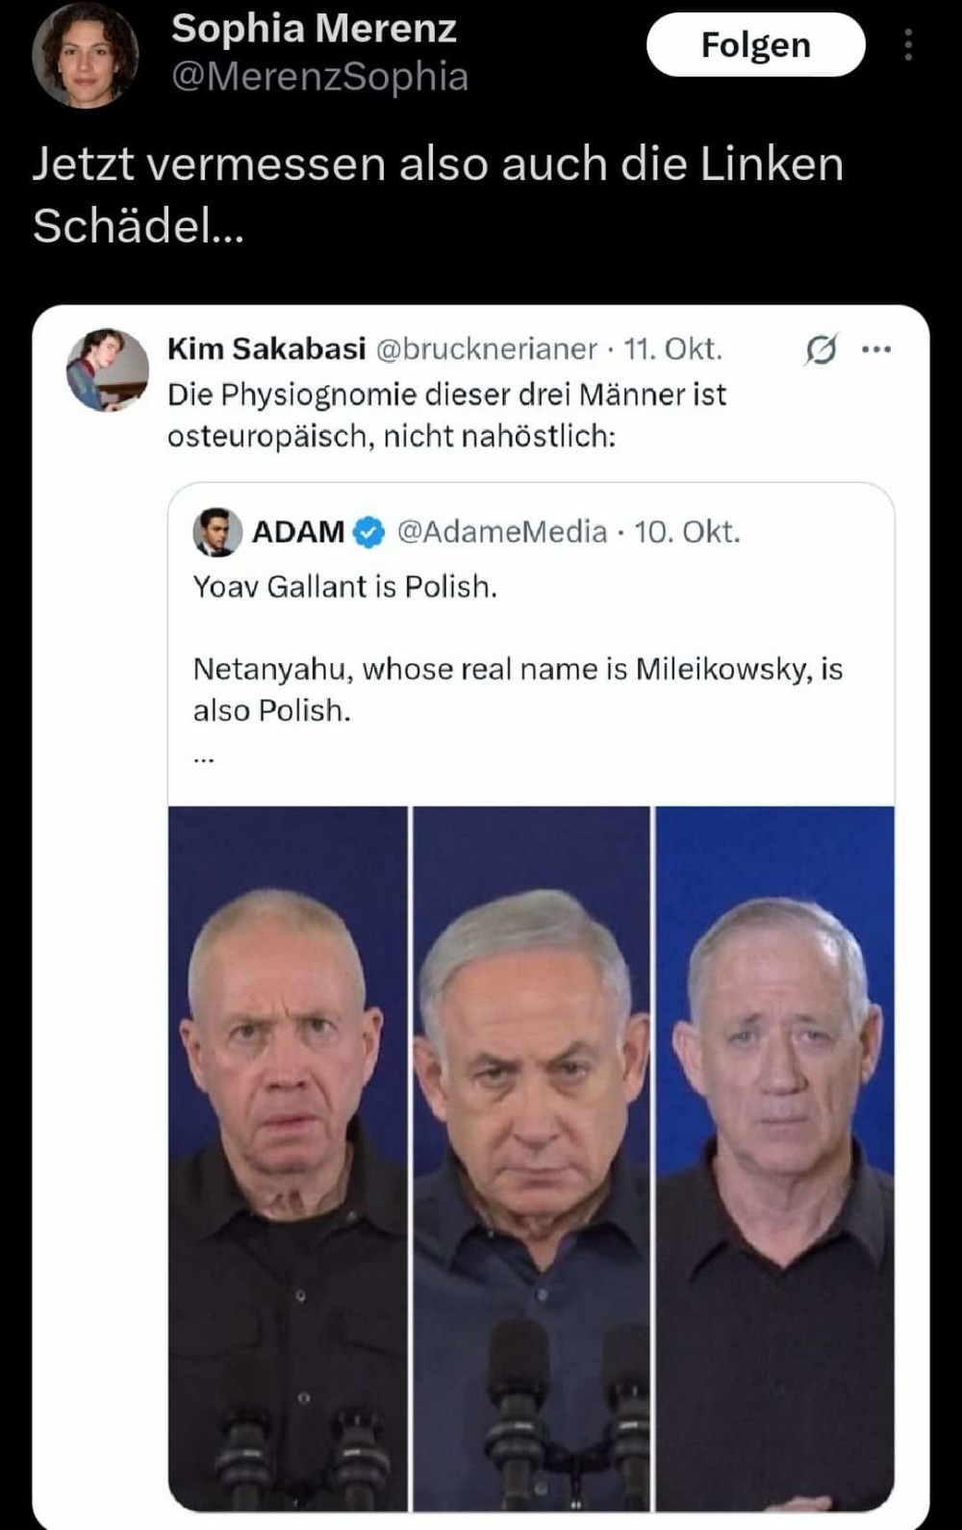Click the Grok slashed-circle icon on quoted post

[821, 349]
